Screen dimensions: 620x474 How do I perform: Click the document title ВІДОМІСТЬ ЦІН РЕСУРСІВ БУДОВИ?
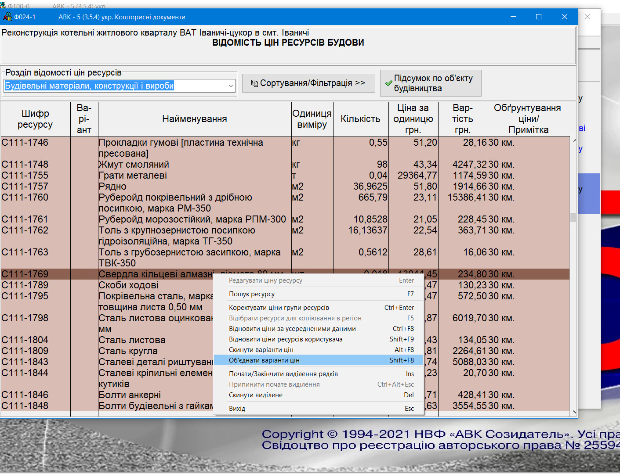click(x=288, y=43)
